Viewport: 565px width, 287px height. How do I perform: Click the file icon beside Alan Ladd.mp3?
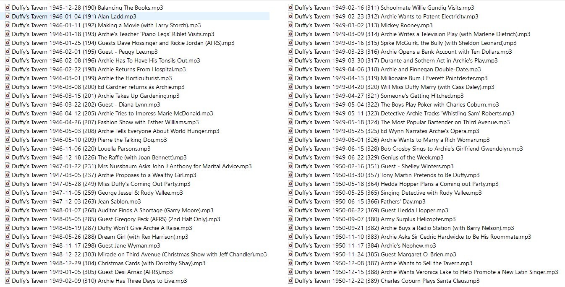point(8,16)
